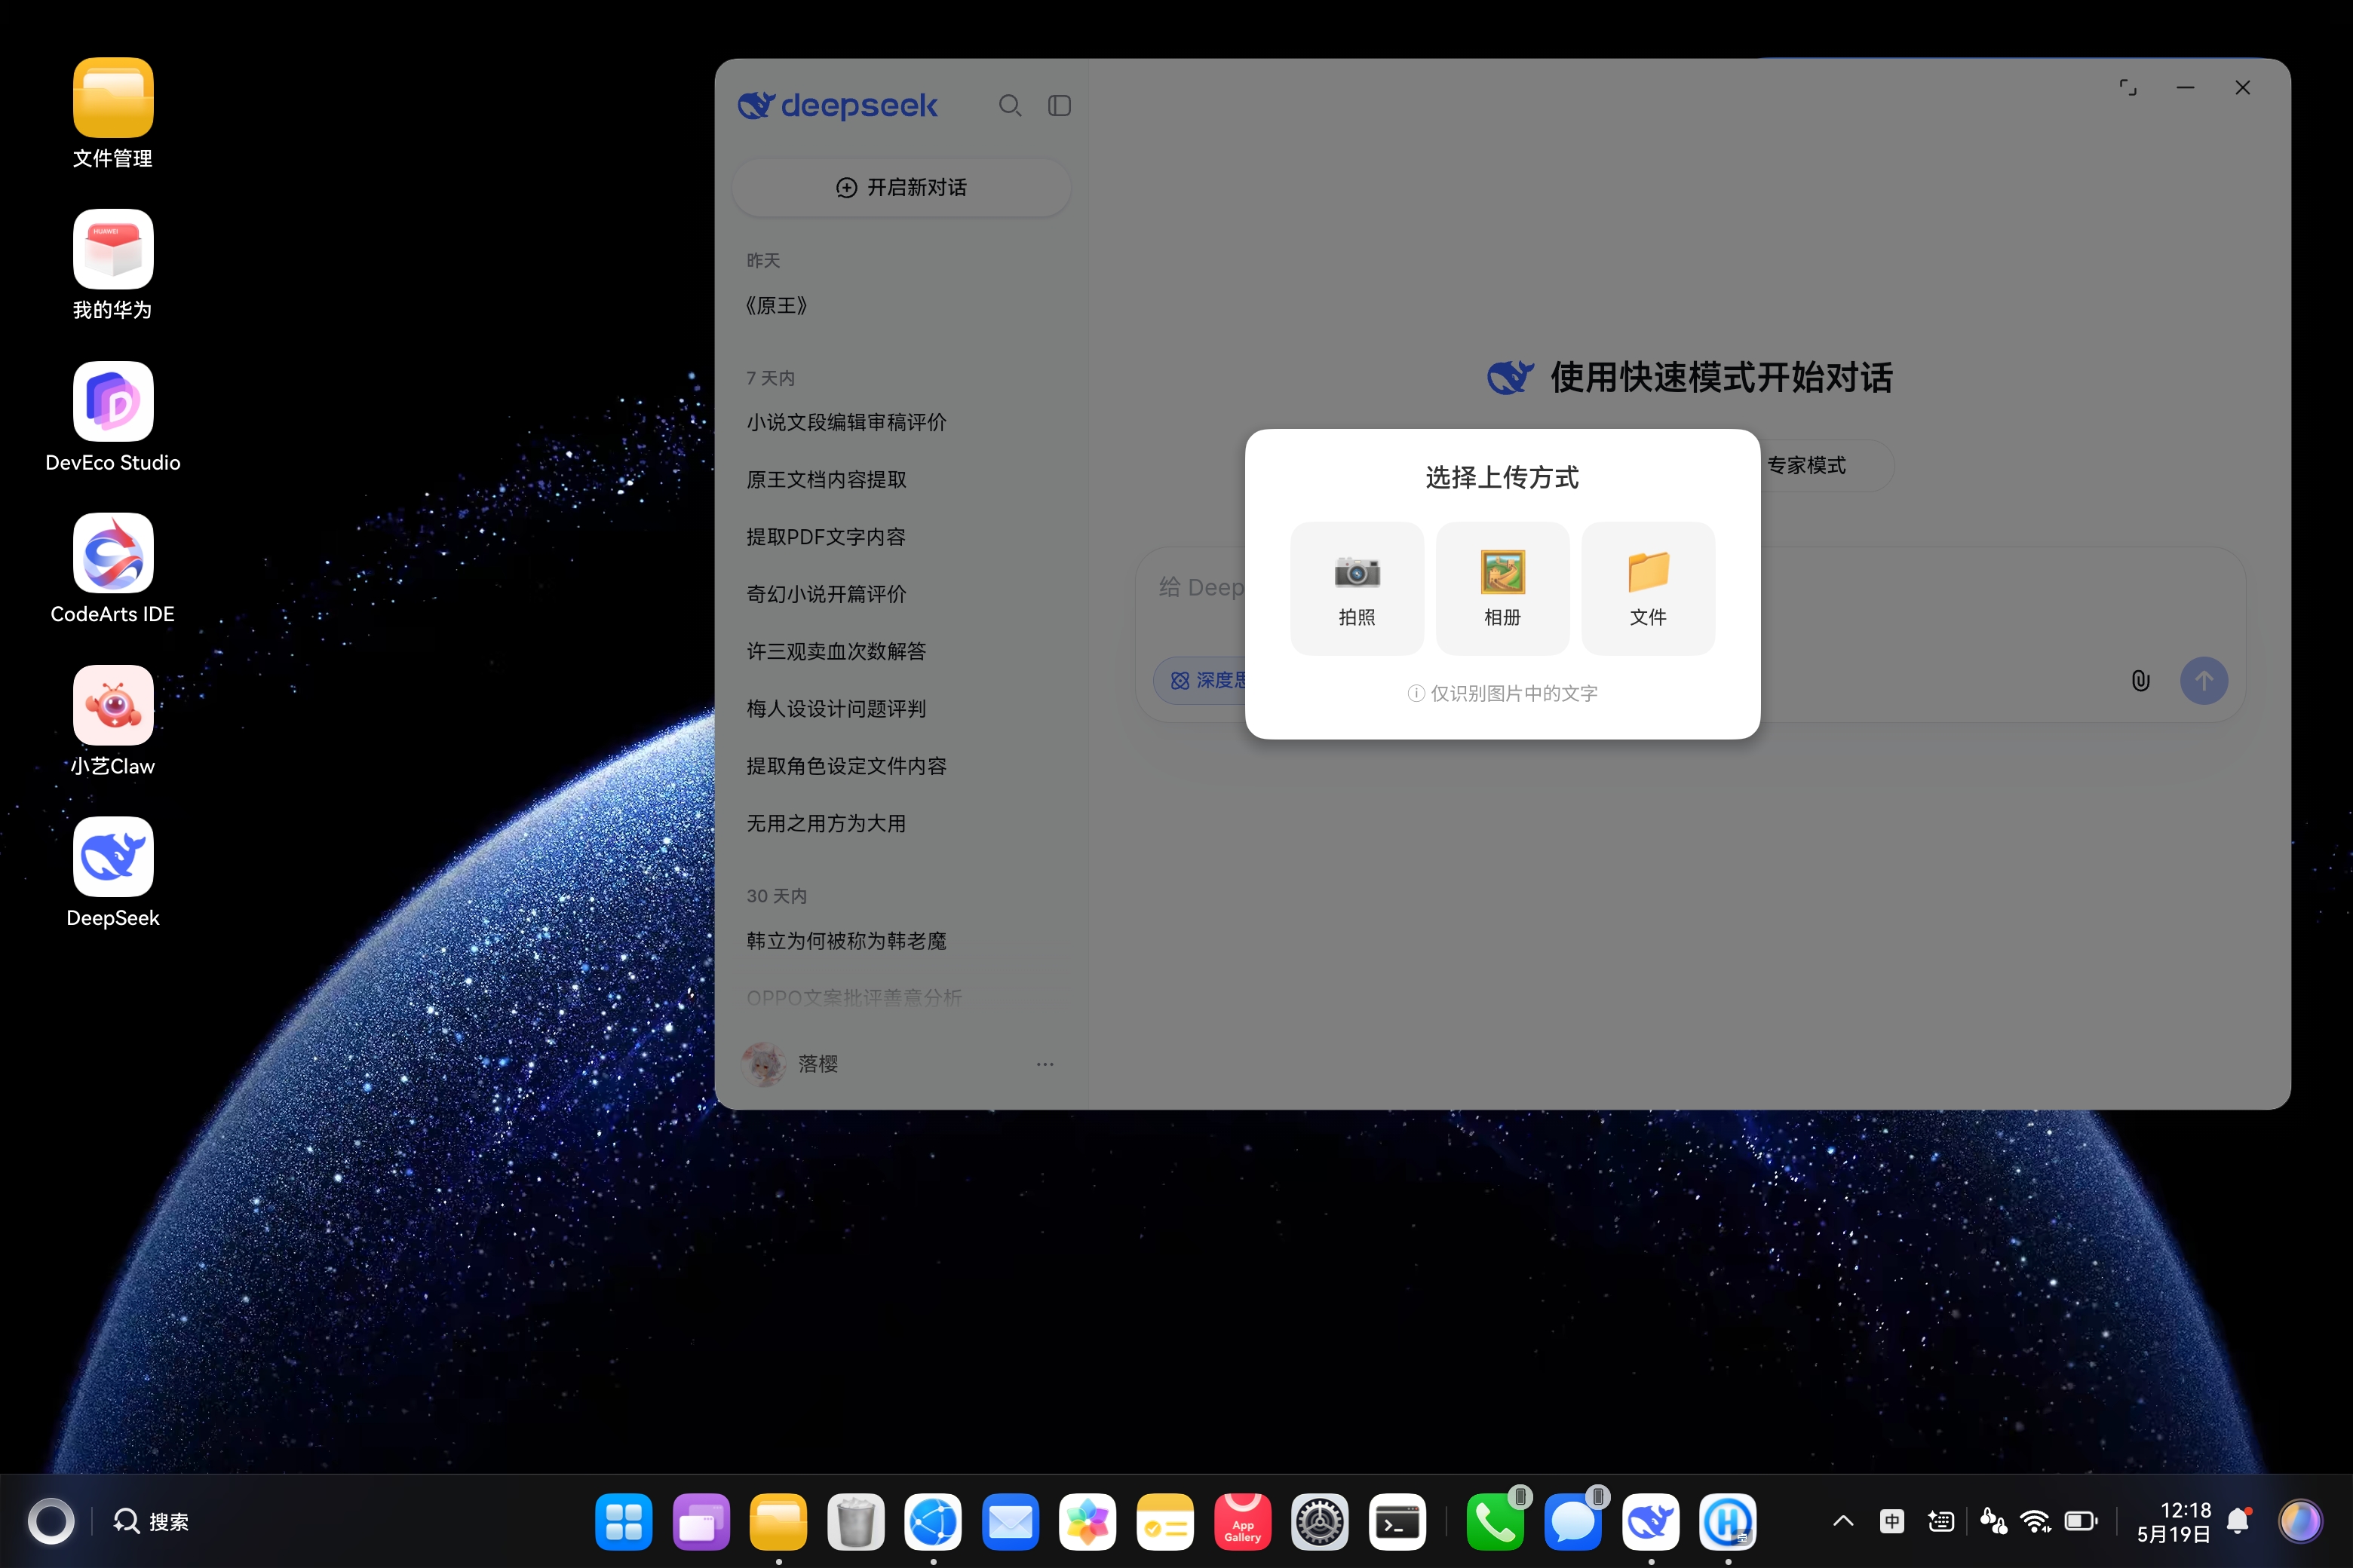This screenshot has width=2353, height=1568.
Task: Open 韩立为何被称为韩老魔 conversation
Action: tap(901, 941)
